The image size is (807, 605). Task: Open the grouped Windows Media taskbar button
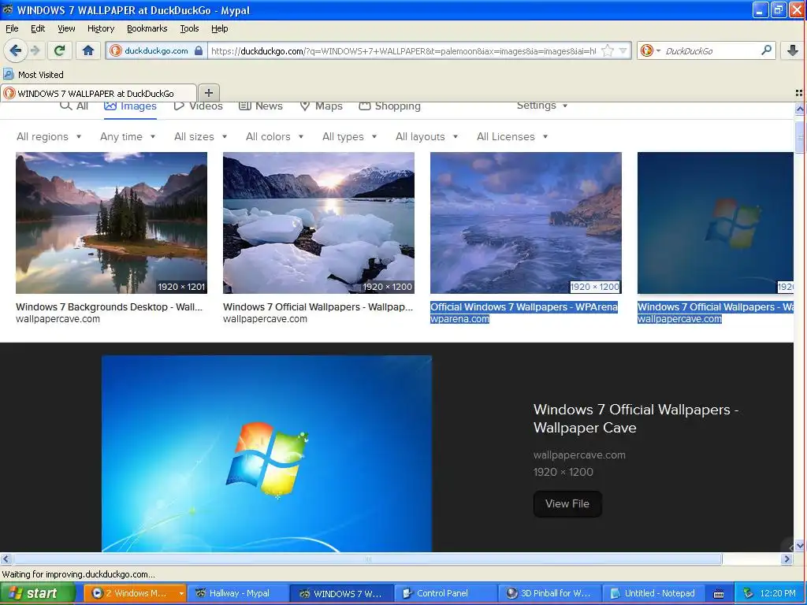click(x=134, y=593)
